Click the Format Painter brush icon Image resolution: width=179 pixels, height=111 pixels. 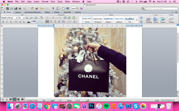(x=37, y=9)
